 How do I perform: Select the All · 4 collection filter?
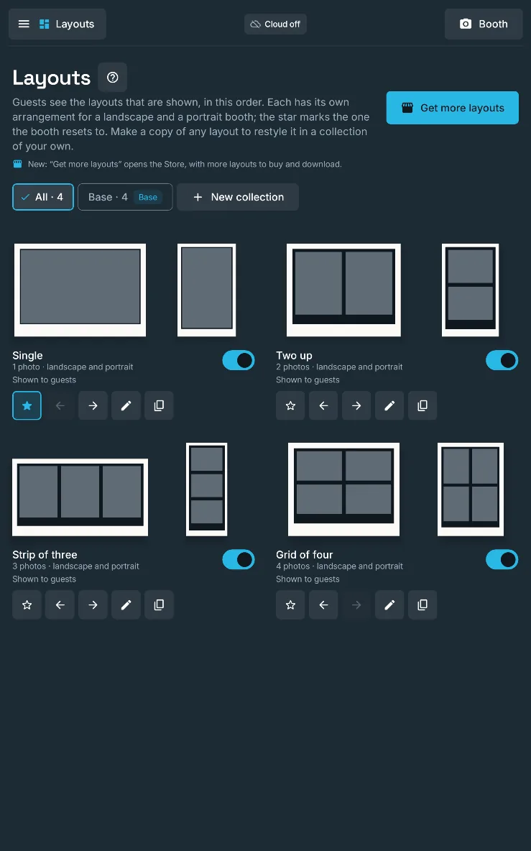43,197
